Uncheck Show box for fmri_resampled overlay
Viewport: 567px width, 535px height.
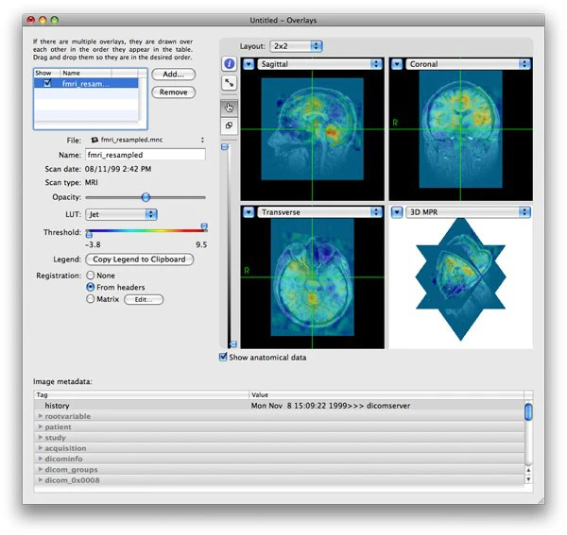point(46,84)
